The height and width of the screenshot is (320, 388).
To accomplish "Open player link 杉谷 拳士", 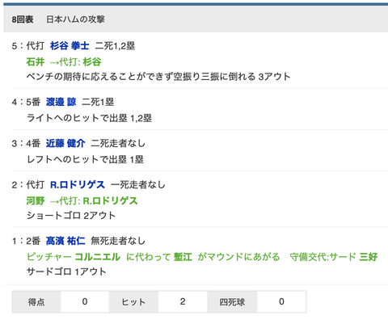I will pyautogui.click(x=70, y=46).
